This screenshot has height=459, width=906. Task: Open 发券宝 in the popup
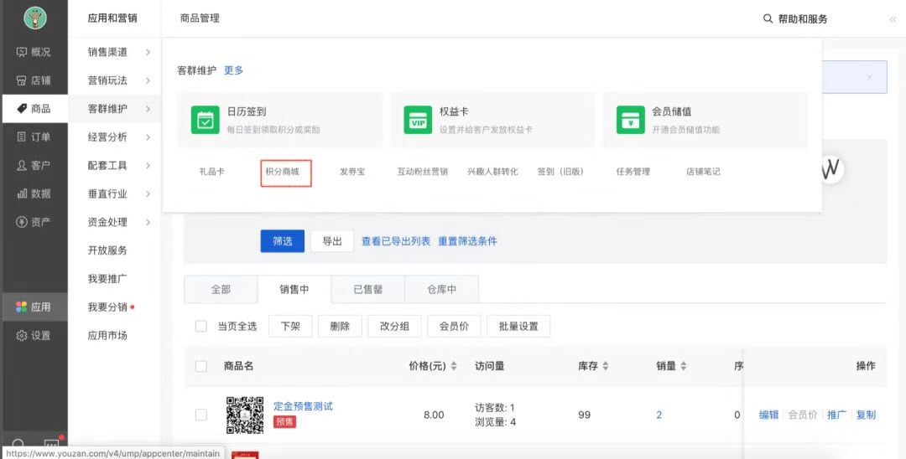(x=352, y=171)
